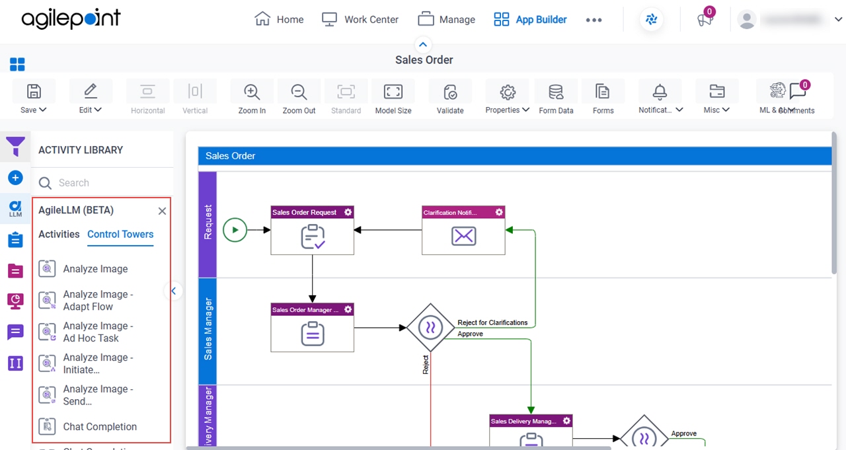This screenshot has width=846, height=450.
Task: Select the presentation screen sidebar icon
Action: click(15, 301)
